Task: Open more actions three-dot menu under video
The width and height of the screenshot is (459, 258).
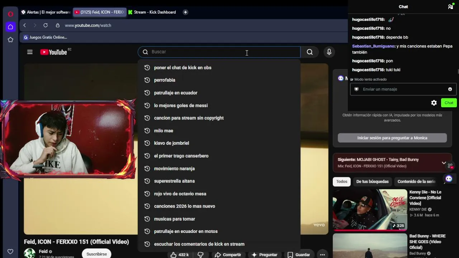Action: (x=323, y=255)
